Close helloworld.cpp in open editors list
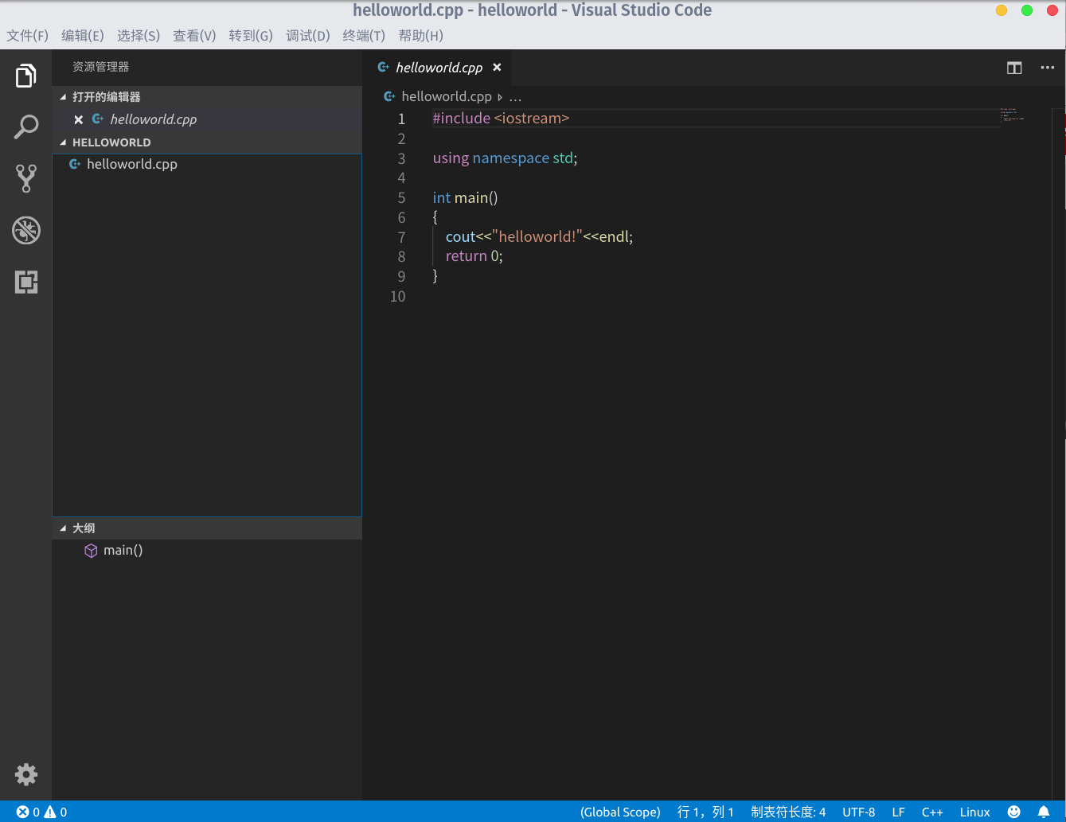The image size is (1066, 822). pyautogui.click(x=79, y=119)
